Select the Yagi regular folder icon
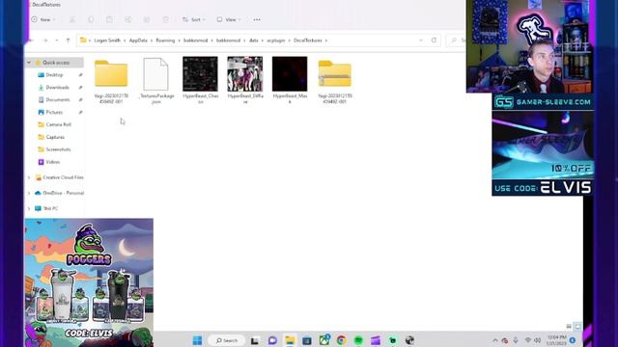 (x=111, y=73)
